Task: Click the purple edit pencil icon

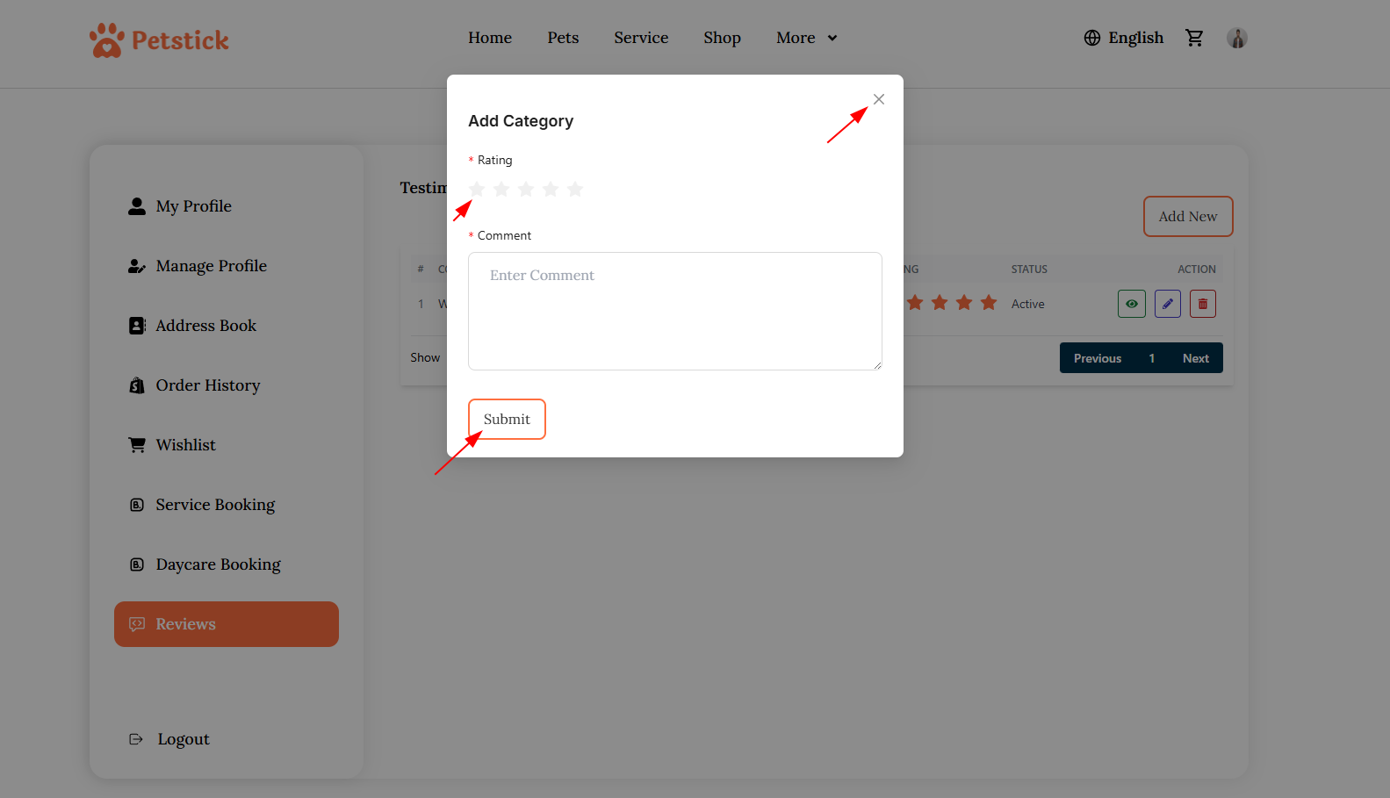Action: (1167, 304)
